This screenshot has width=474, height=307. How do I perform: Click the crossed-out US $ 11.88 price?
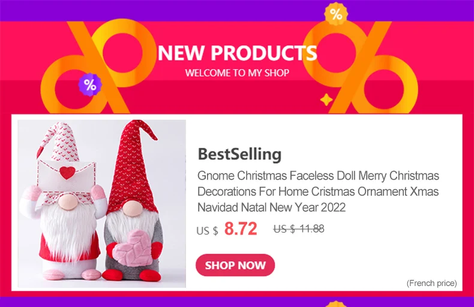(299, 229)
